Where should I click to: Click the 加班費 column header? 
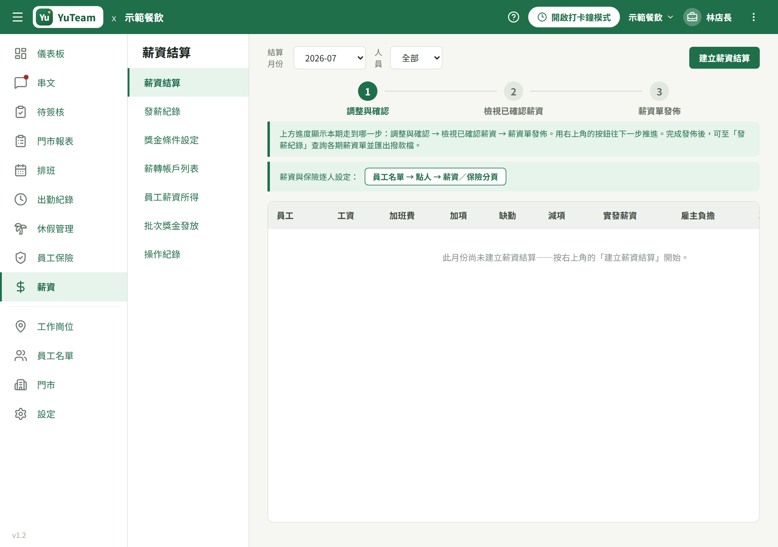coord(402,215)
